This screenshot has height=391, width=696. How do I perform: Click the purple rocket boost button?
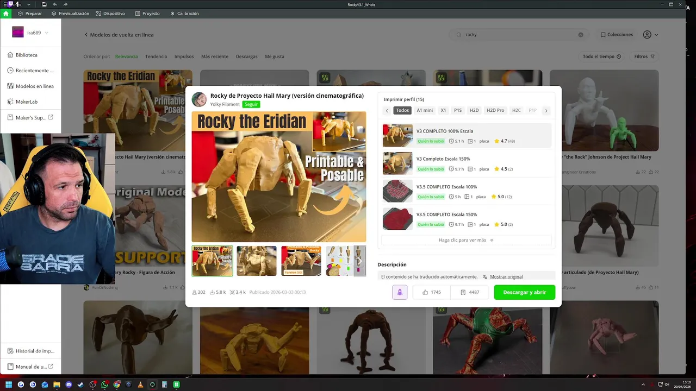[400, 292]
